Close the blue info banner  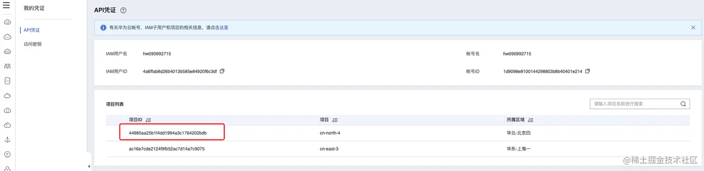[693, 27]
